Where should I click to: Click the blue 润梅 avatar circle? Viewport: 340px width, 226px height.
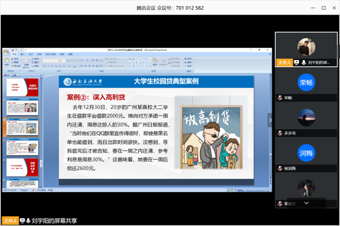coord(306,153)
